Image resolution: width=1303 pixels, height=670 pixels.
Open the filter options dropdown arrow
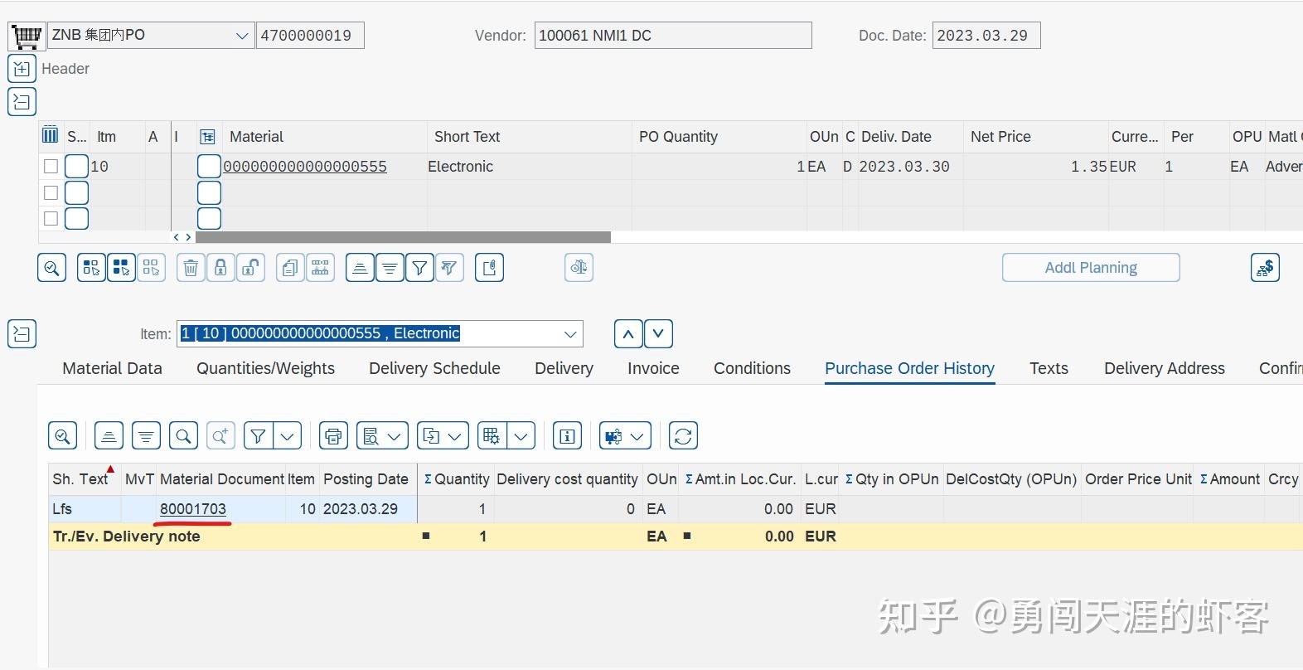point(287,436)
